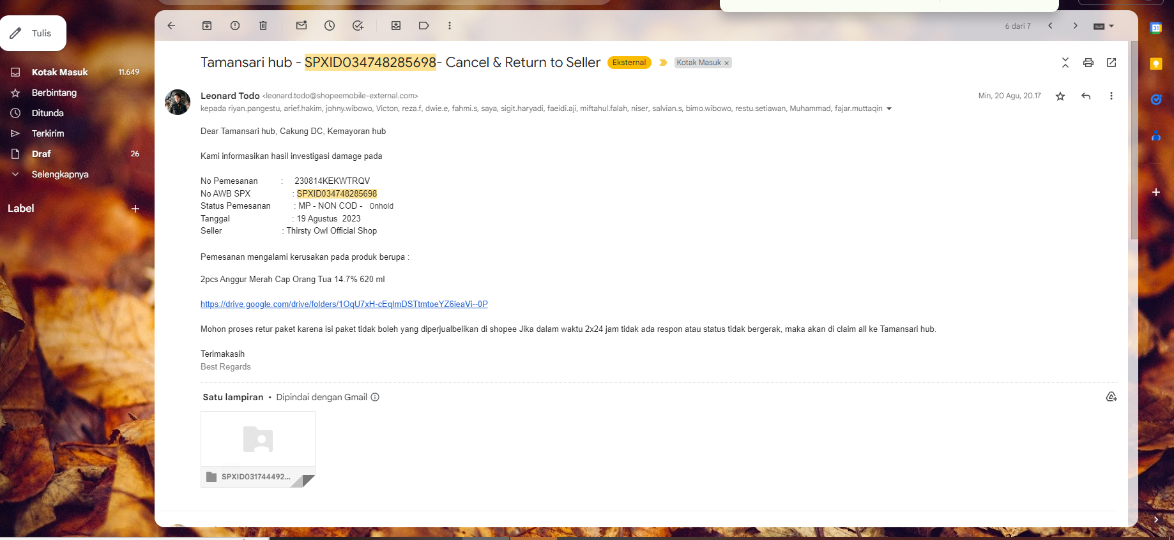1174x540 pixels.
Task: Add all attachments to Drive
Action: click(x=1111, y=397)
